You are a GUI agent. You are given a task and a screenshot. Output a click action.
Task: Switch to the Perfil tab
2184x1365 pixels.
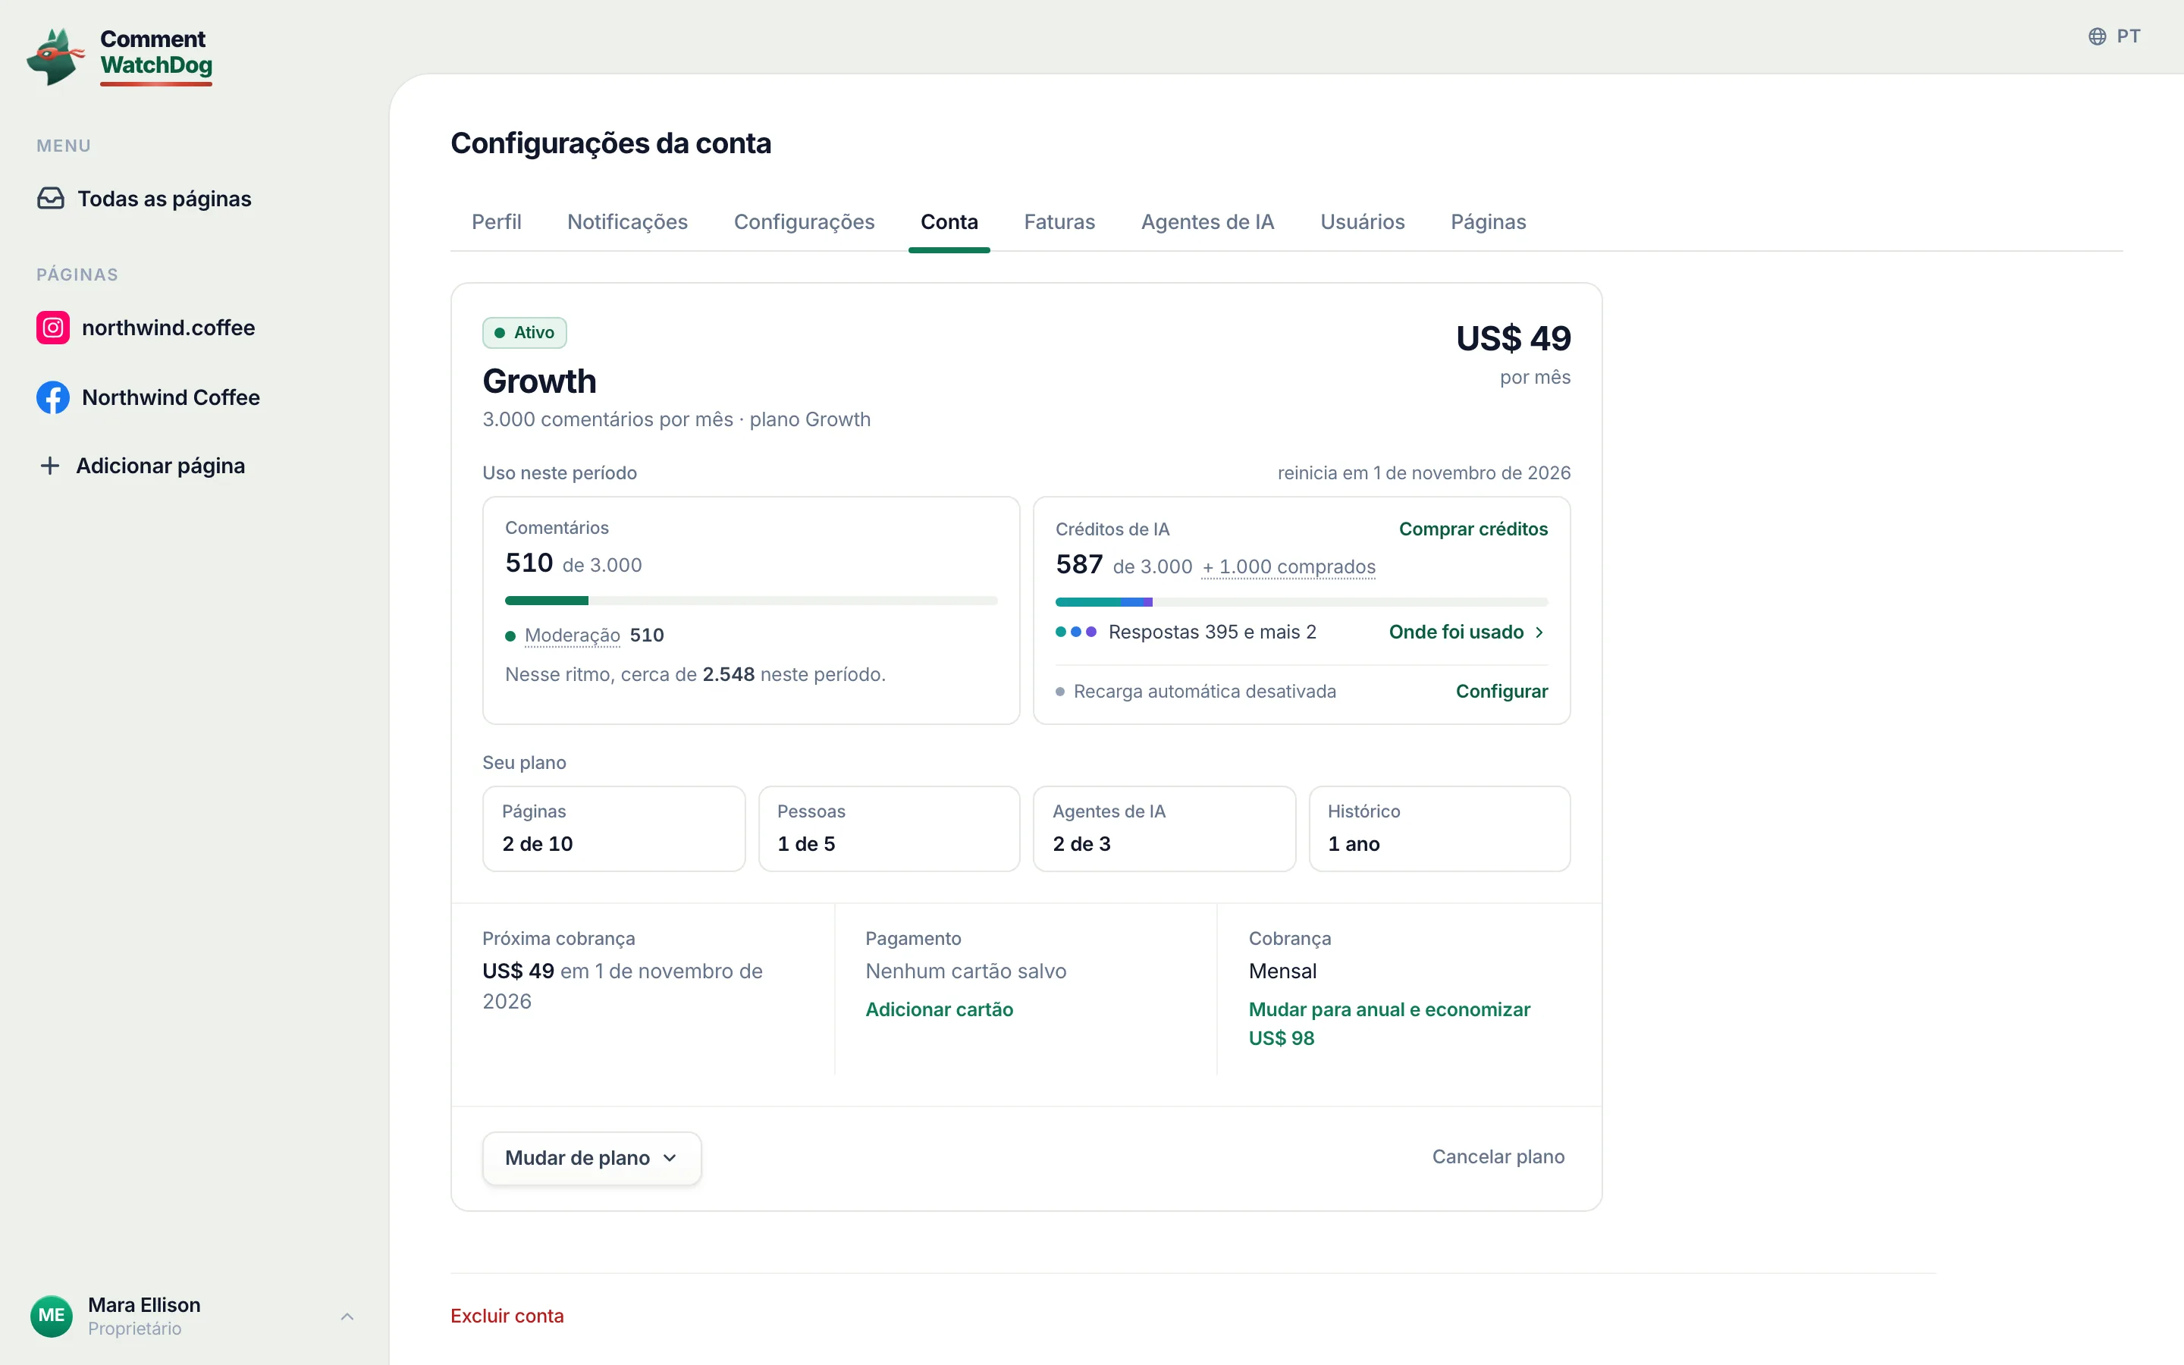pos(497,222)
